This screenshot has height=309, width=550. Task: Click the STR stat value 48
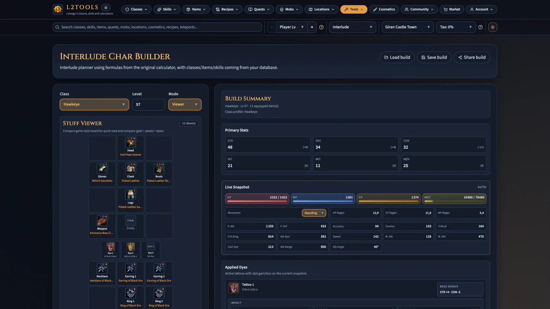[230, 147]
